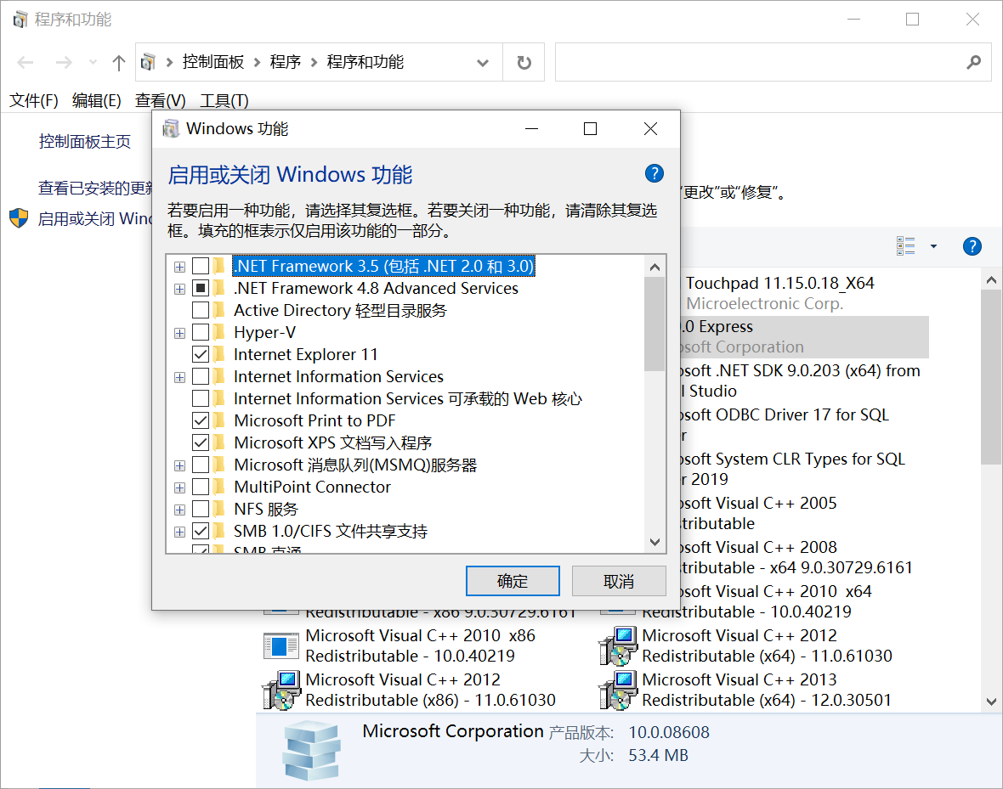
Task: Click the back navigation arrow
Action: pyautogui.click(x=25, y=62)
